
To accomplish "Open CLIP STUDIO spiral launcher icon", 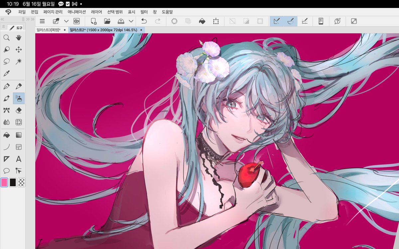I will [76, 21].
